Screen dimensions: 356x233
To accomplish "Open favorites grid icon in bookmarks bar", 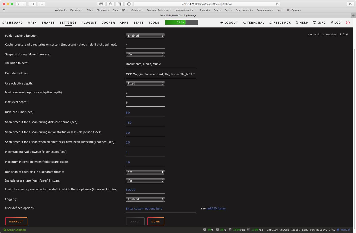I will coord(5,10).
